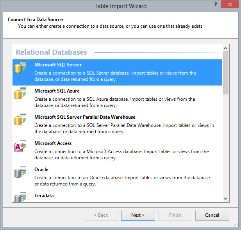Click the Microsoft SQL Server database icon

20,67
